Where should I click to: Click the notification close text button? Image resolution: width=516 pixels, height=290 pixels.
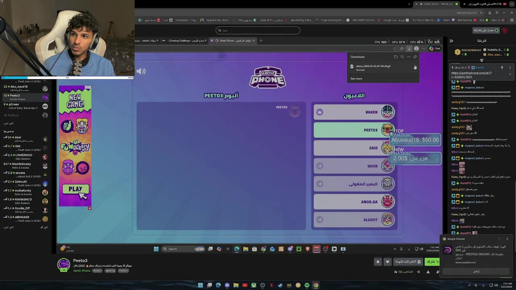click(476, 271)
